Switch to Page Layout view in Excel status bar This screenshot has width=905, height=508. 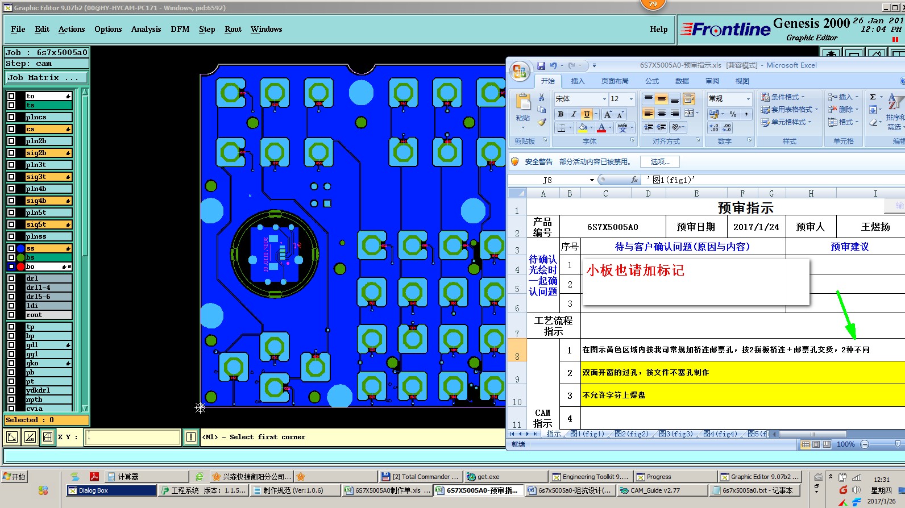coord(816,444)
